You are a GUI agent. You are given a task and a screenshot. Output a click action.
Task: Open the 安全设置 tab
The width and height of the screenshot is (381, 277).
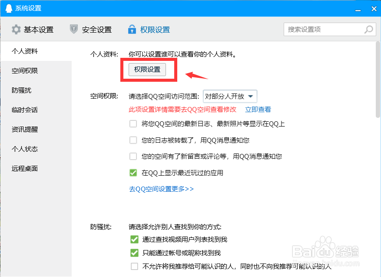click(91, 30)
